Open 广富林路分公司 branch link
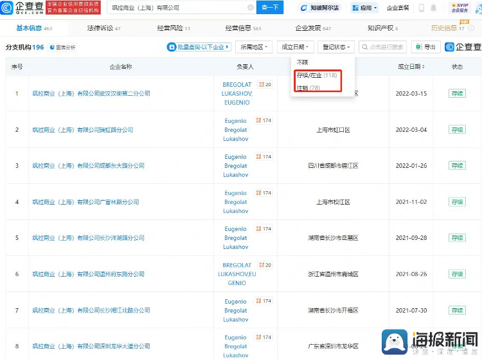 pos(85,202)
